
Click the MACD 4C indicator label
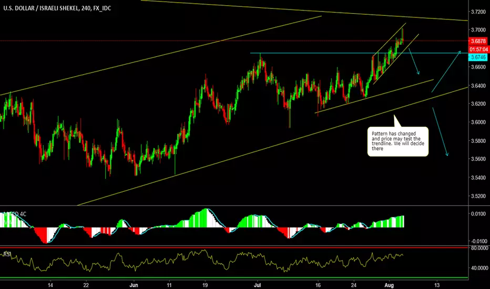tap(14, 214)
